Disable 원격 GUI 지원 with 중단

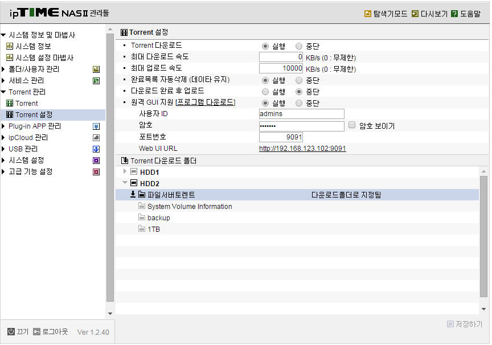(x=299, y=103)
